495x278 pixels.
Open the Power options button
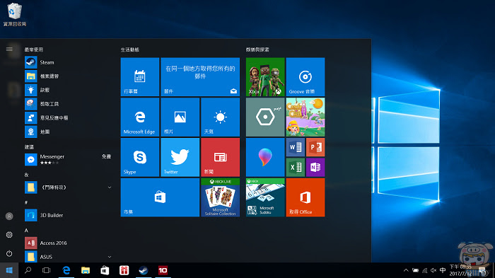9,253
